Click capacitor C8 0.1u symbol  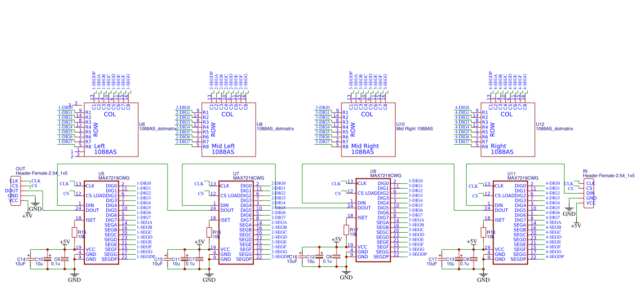coord(336,257)
